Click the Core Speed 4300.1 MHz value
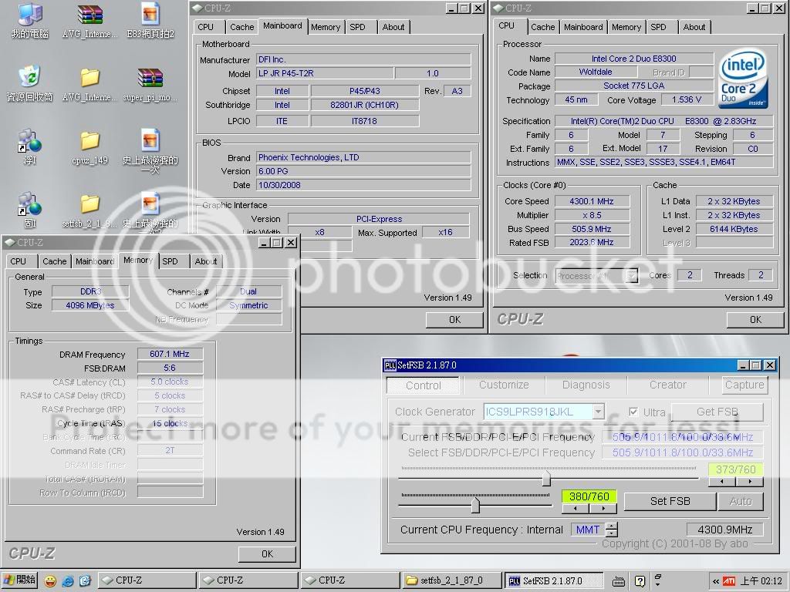The width and height of the screenshot is (790, 592). [592, 201]
